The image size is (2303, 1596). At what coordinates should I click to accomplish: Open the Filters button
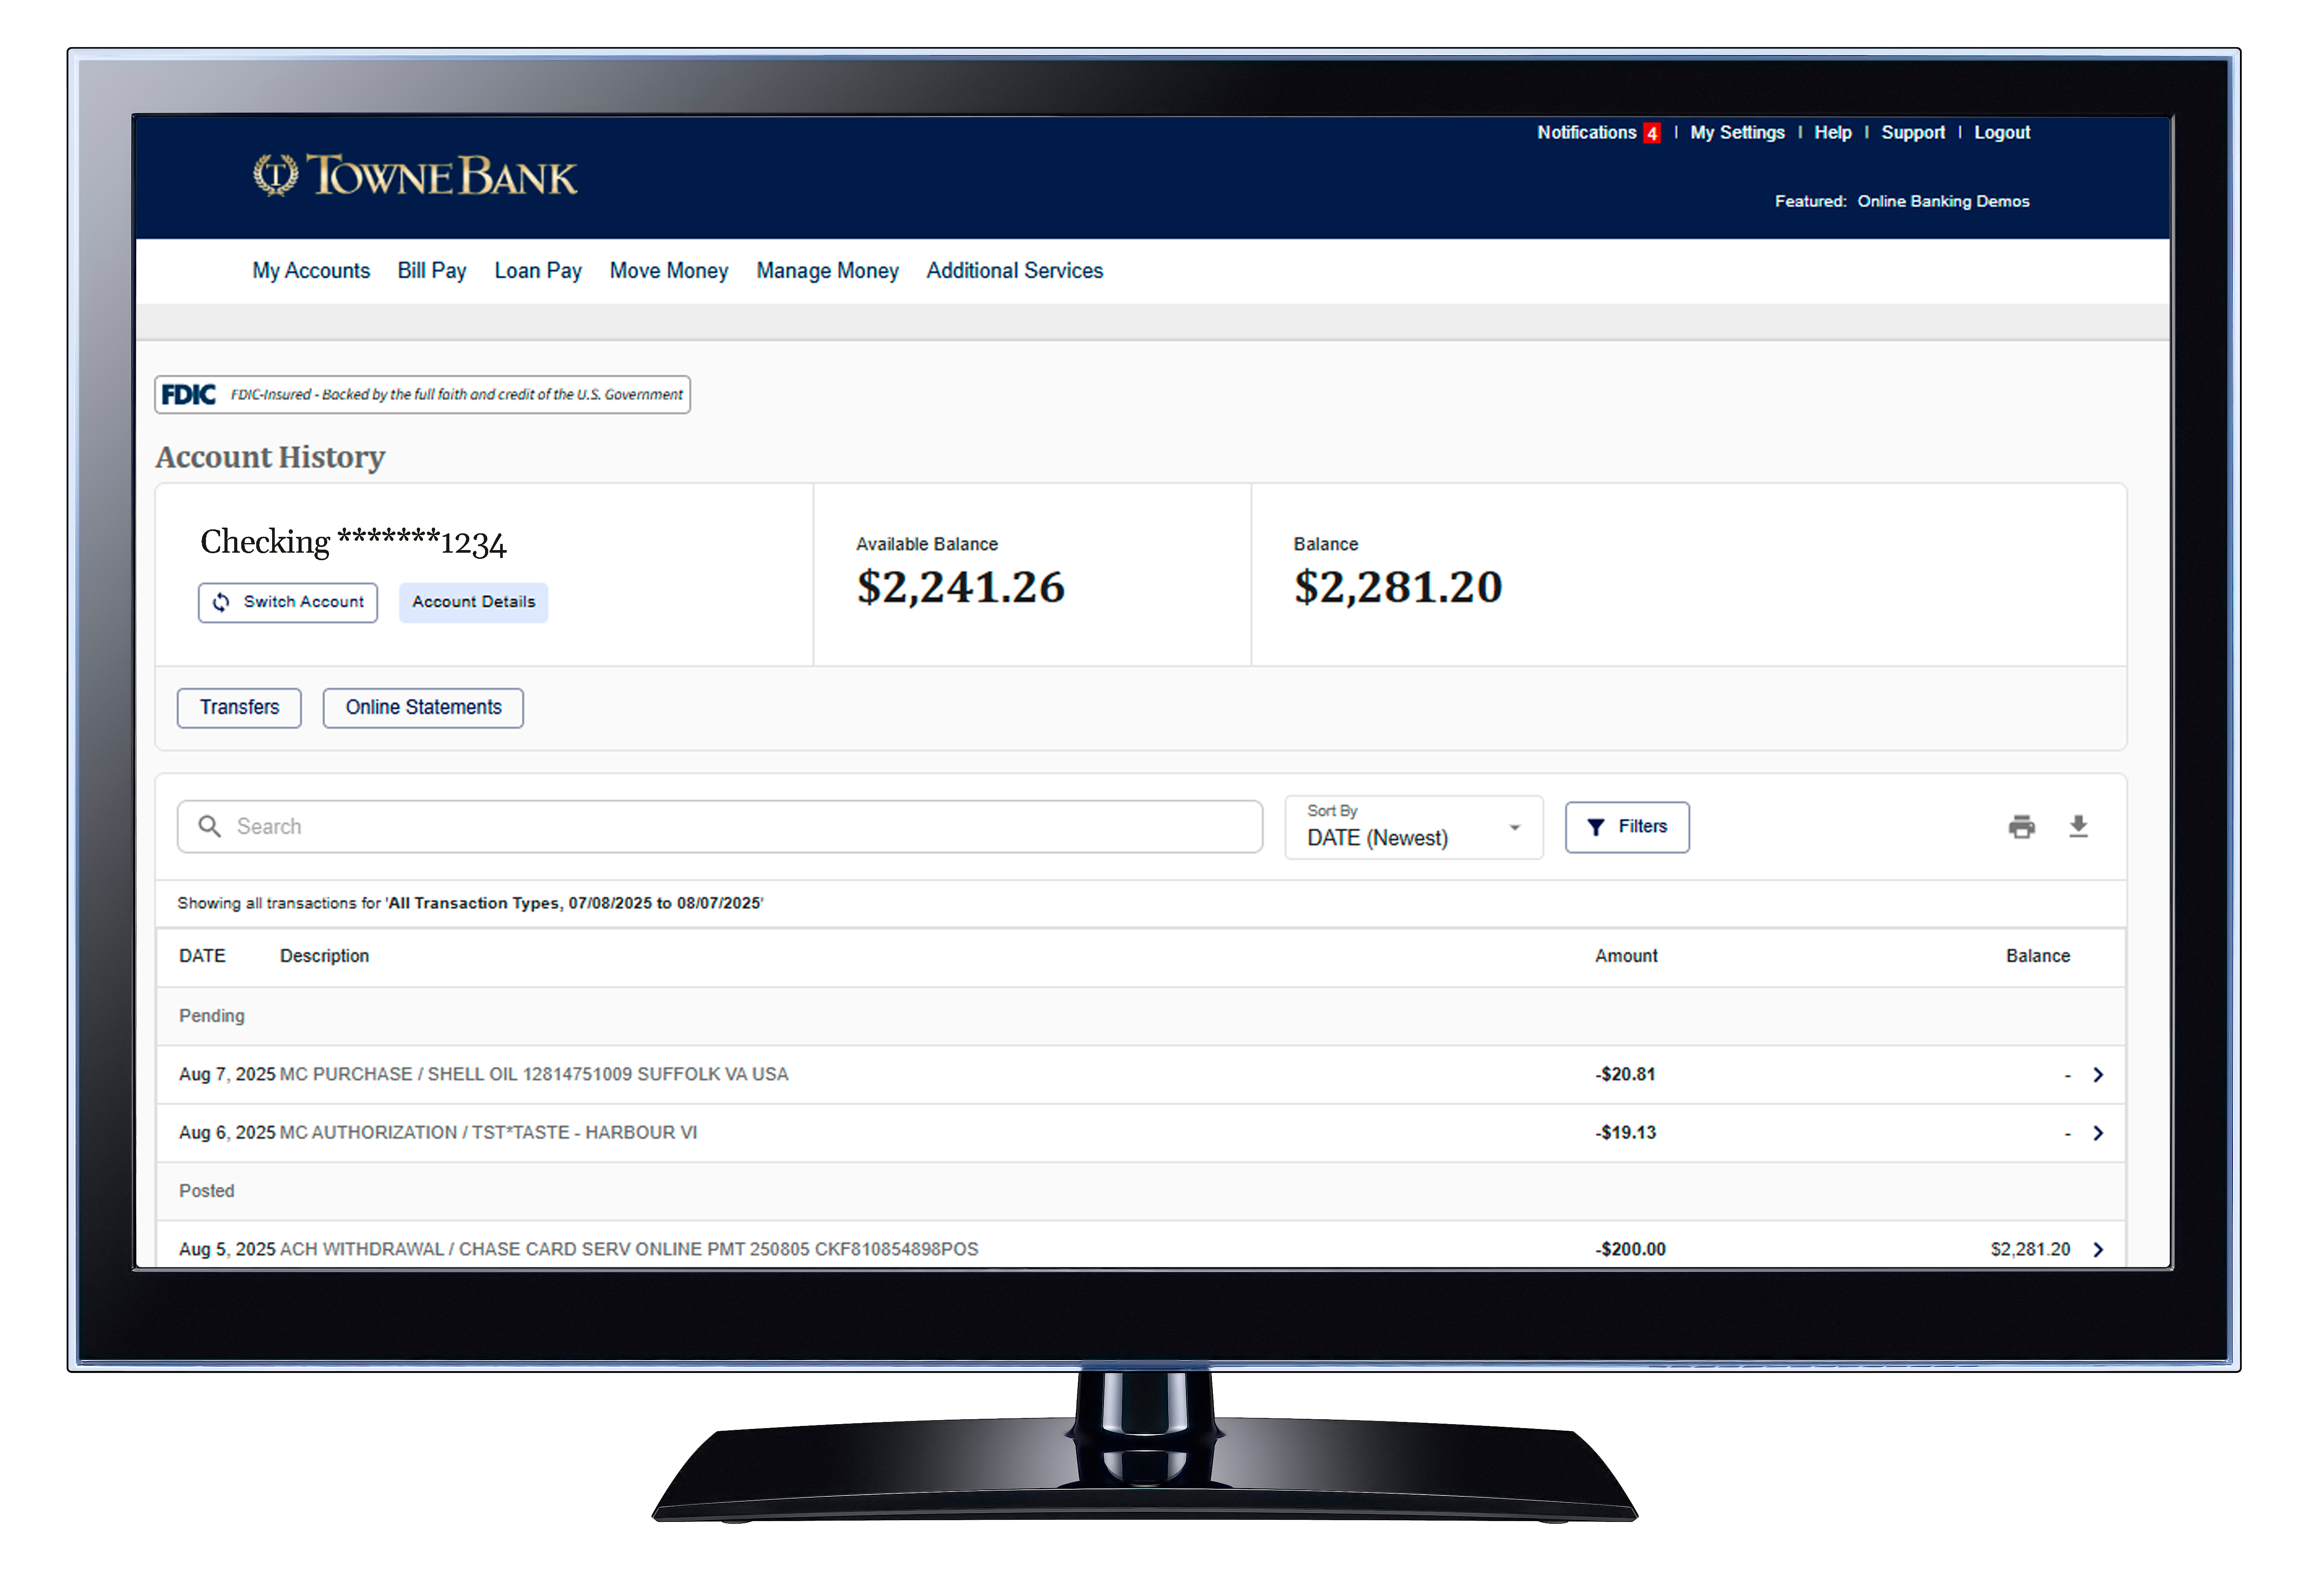[x=1627, y=827]
